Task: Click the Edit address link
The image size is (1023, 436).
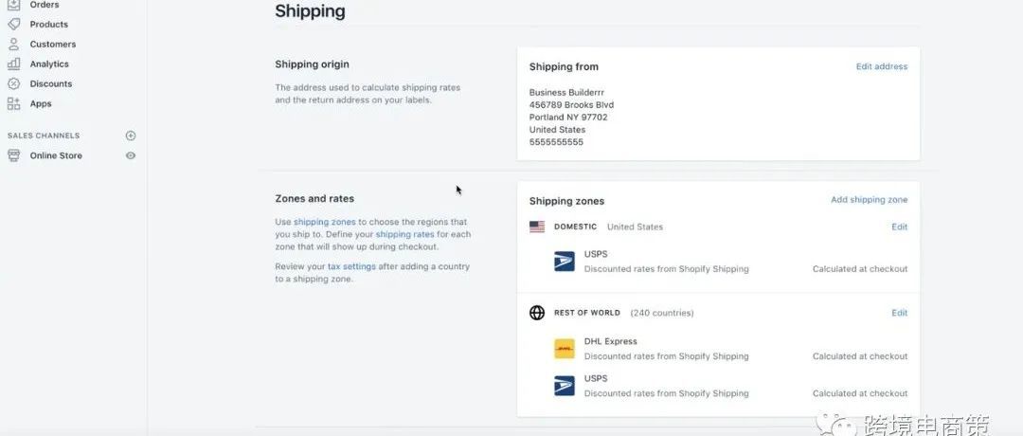Action: coord(881,66)
